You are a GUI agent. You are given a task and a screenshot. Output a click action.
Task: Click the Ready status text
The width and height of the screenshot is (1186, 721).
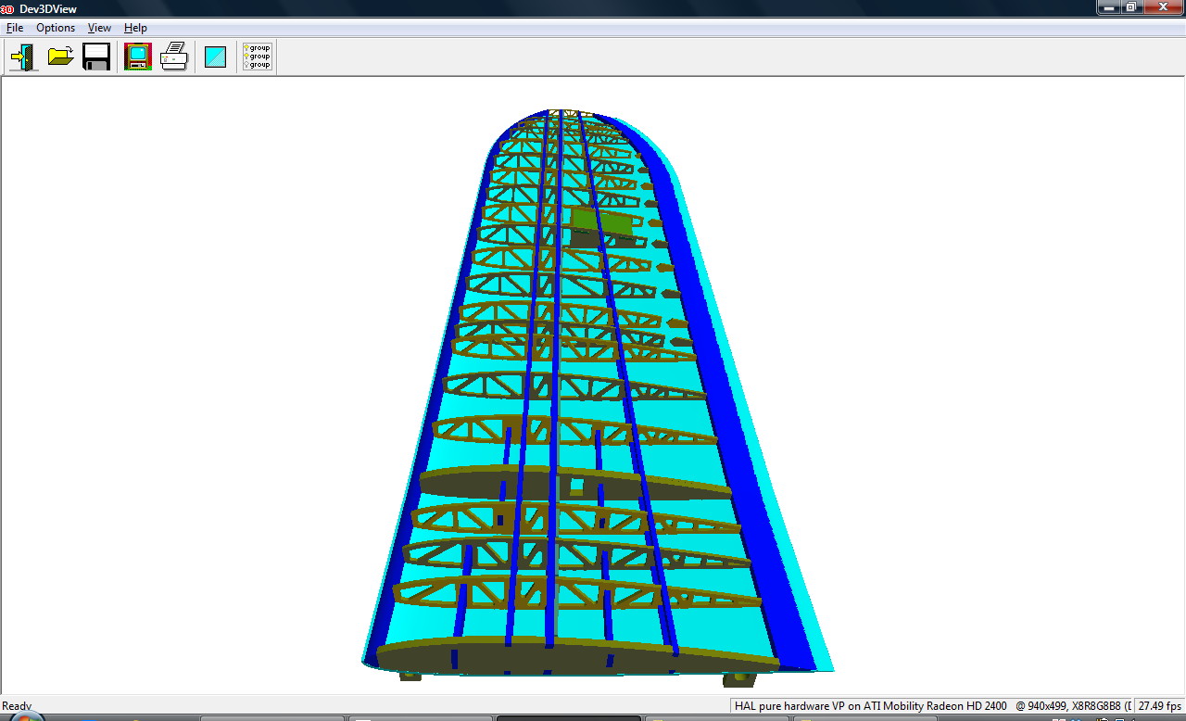[17, 706]
